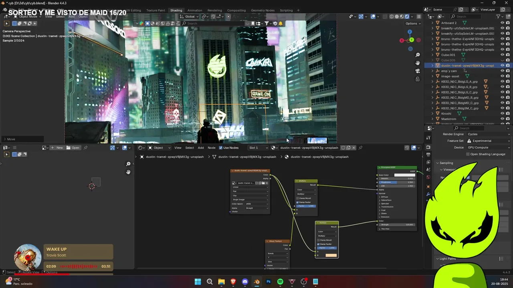This screenshot has height=288, width=513.
Task: Adjust Roughness slider in Principled BSDF
Action: click(396, 182)
